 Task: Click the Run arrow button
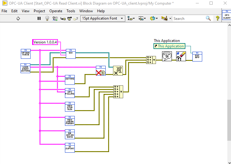(x=18, y=19)
